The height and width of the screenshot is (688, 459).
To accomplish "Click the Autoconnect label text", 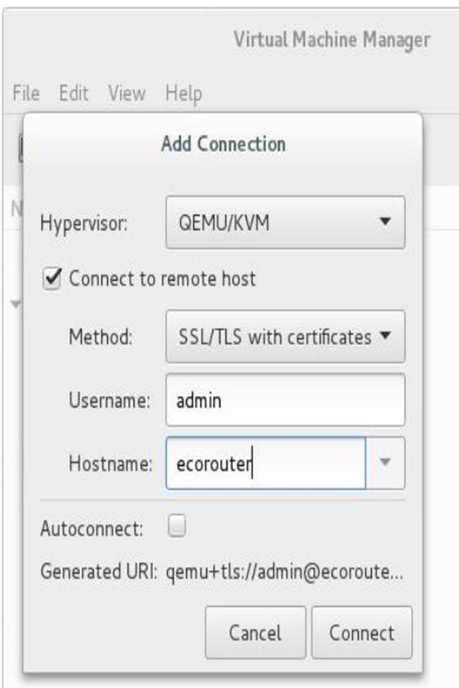I will tap(91, 528).
